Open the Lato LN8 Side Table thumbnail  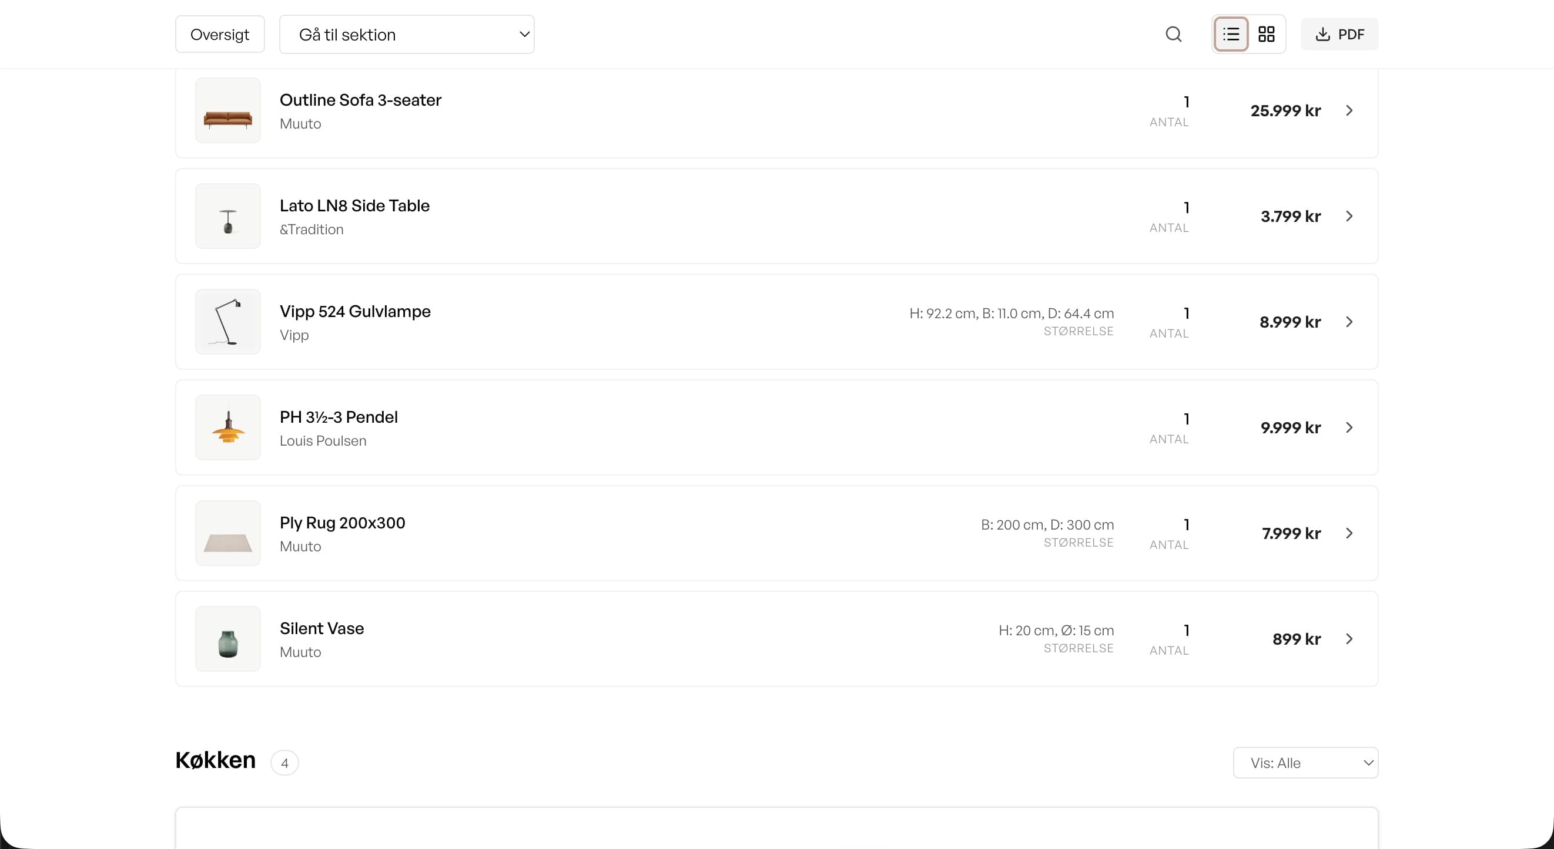point(228,216)
